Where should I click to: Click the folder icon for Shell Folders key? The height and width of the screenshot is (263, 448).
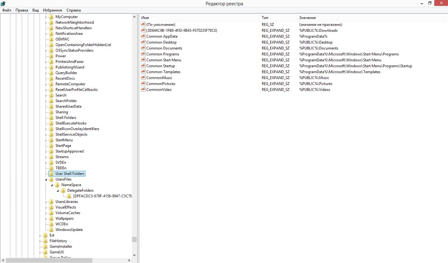(x=51, y=118)
